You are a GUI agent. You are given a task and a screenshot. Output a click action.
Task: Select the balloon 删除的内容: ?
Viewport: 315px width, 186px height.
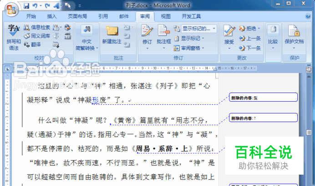pos(263,117)
